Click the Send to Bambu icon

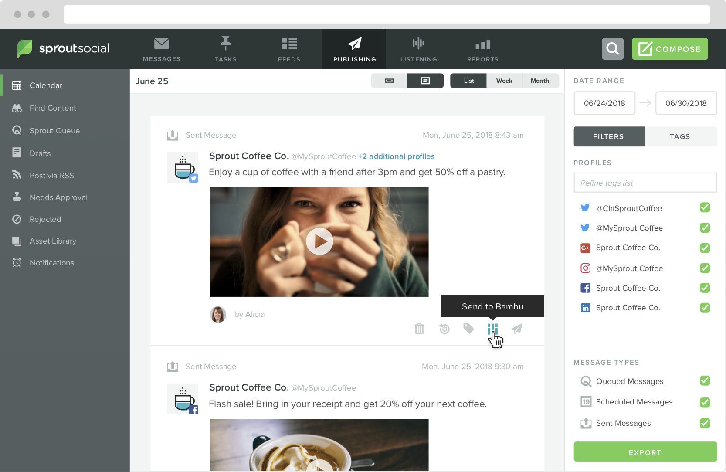[x=493, y=329]
